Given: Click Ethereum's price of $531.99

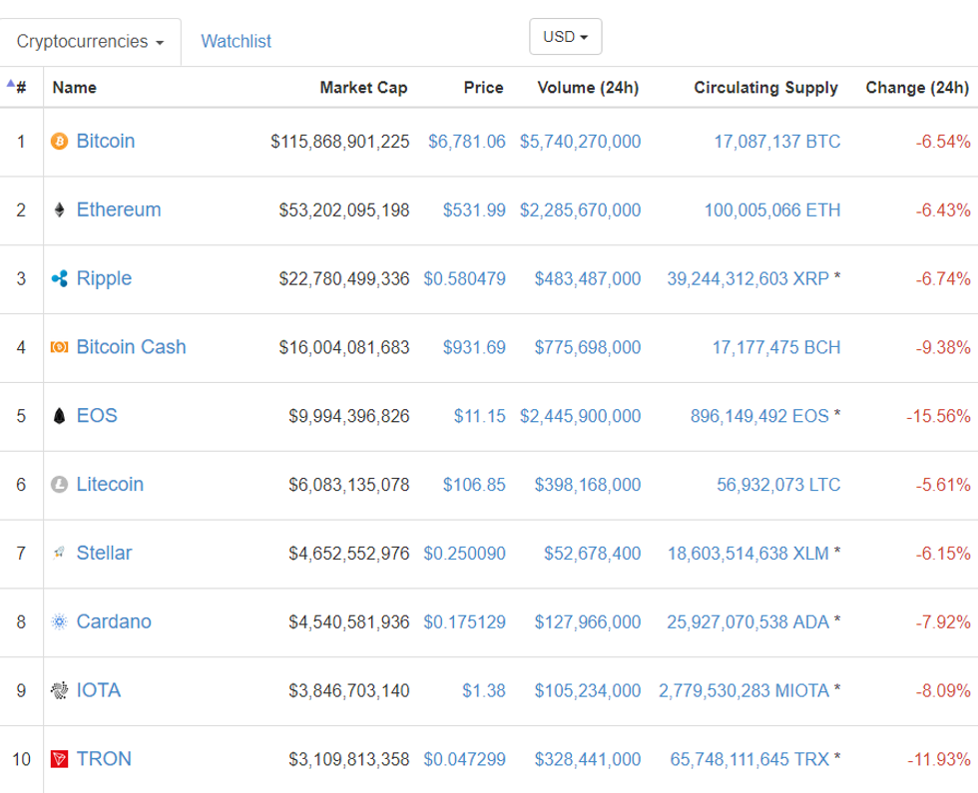Looking at the screenshot, I should pos(474,209).
